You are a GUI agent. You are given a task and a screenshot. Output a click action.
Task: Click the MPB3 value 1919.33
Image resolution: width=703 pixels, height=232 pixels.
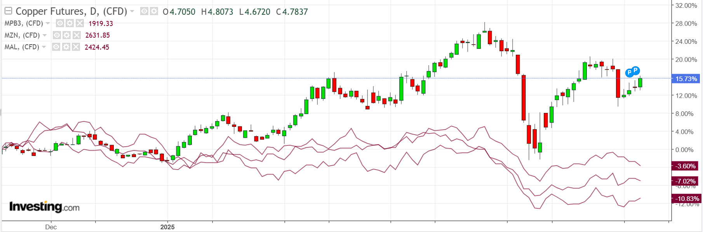pyautogui.click(x=101, y=24)
